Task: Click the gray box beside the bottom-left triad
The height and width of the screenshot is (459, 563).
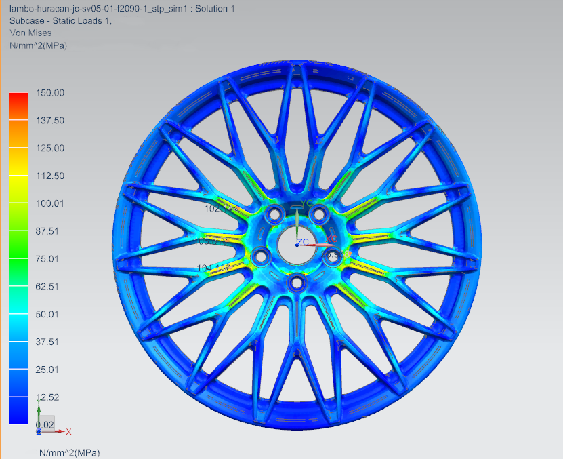Action: (47, 422)
